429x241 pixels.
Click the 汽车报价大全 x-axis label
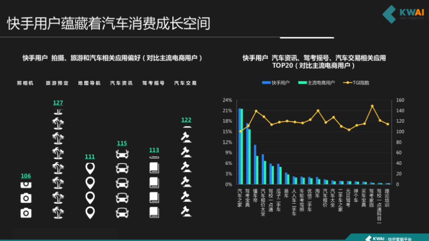click(263, 202)
